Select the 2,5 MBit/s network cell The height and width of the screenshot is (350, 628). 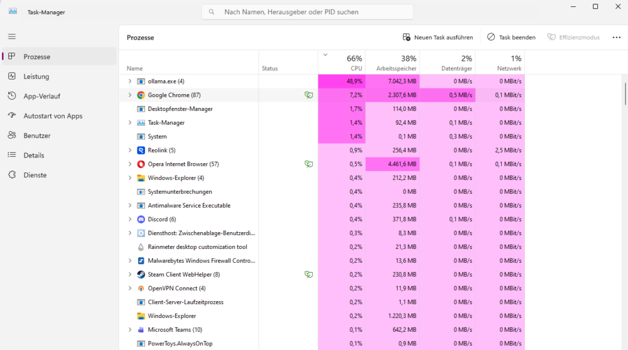tap(500, 151)
